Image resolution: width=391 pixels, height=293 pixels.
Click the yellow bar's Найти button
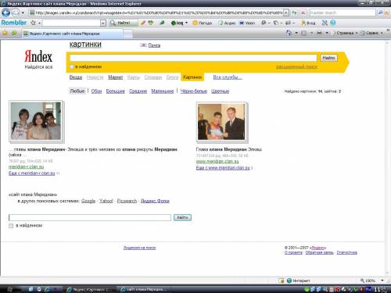pyautogui.click(x=328, y=58)
